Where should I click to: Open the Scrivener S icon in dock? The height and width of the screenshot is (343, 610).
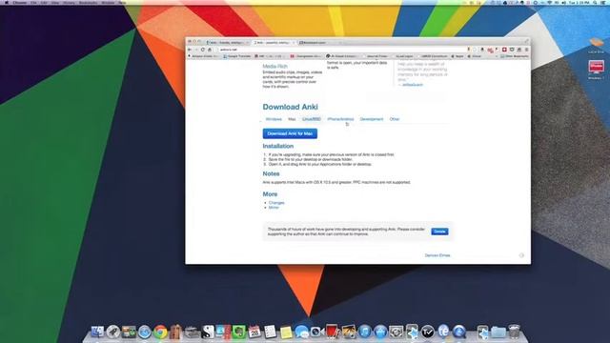click(x=208, y=332)
